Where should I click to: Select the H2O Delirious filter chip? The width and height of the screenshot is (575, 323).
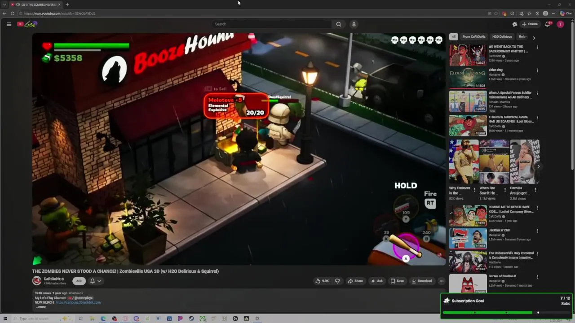point(502,37)
